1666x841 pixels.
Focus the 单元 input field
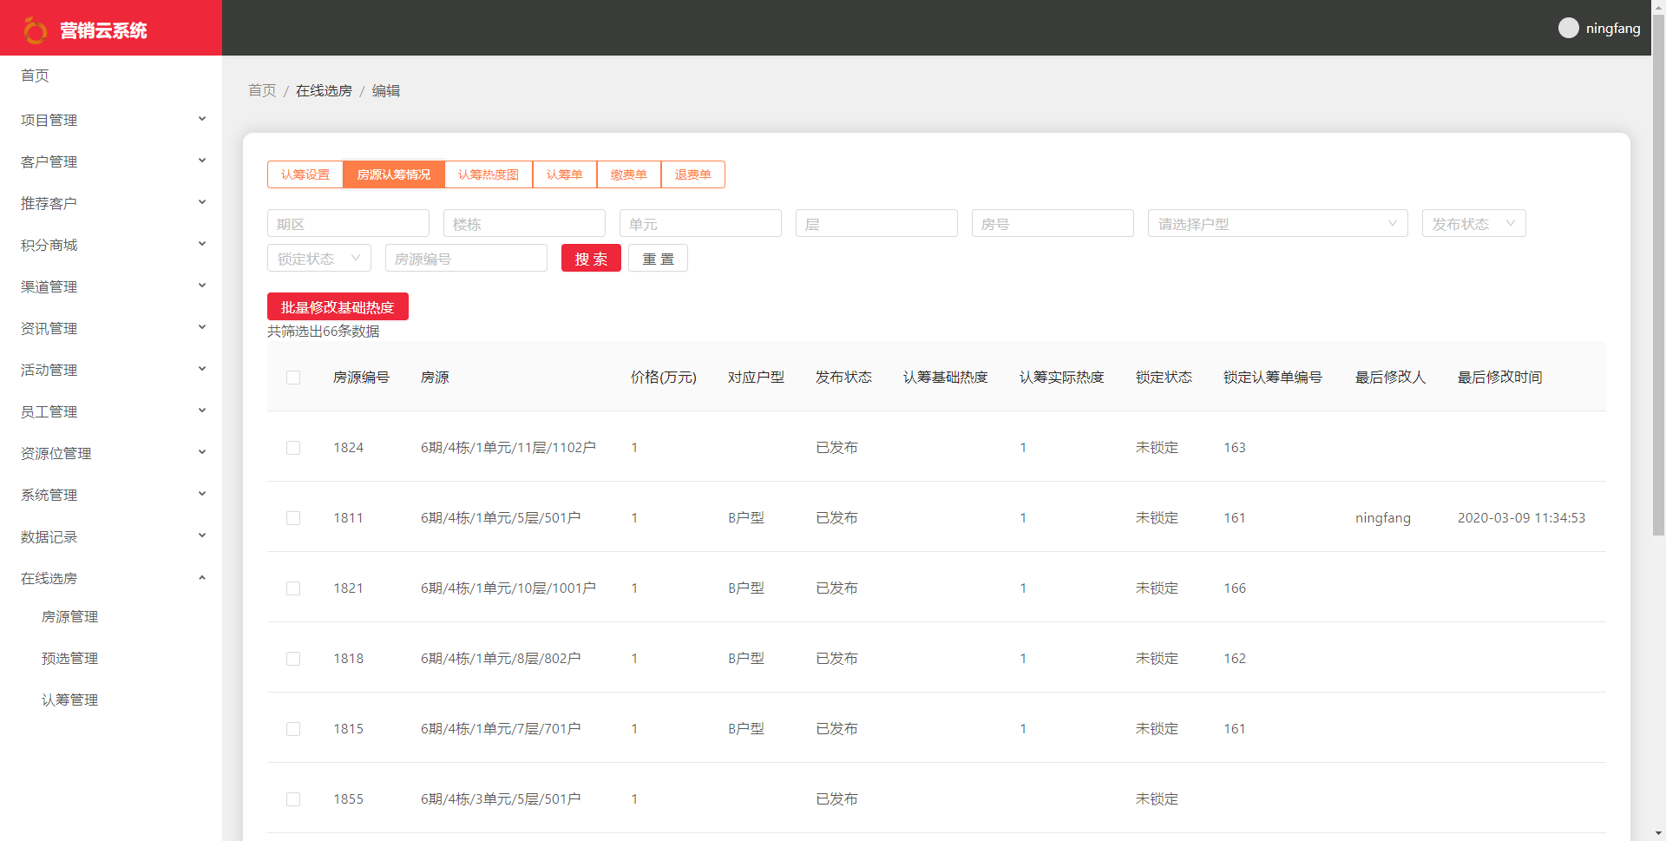tap(700, 224)
